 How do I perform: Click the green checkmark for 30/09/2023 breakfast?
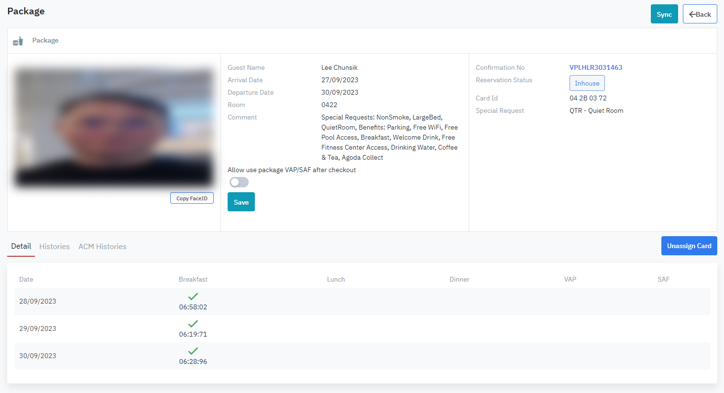[x=193, y=351]
